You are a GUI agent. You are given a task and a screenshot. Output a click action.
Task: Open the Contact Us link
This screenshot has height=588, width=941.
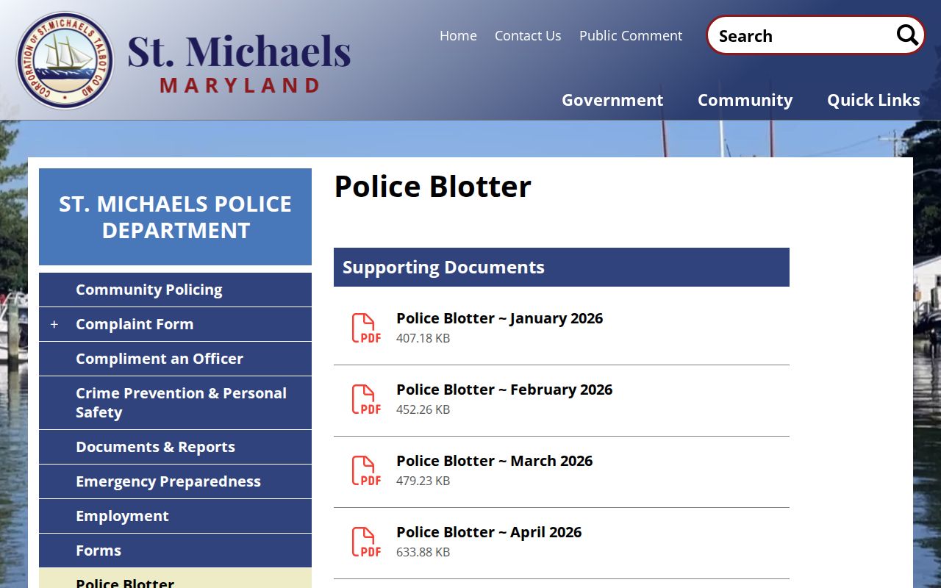point(528,35)
